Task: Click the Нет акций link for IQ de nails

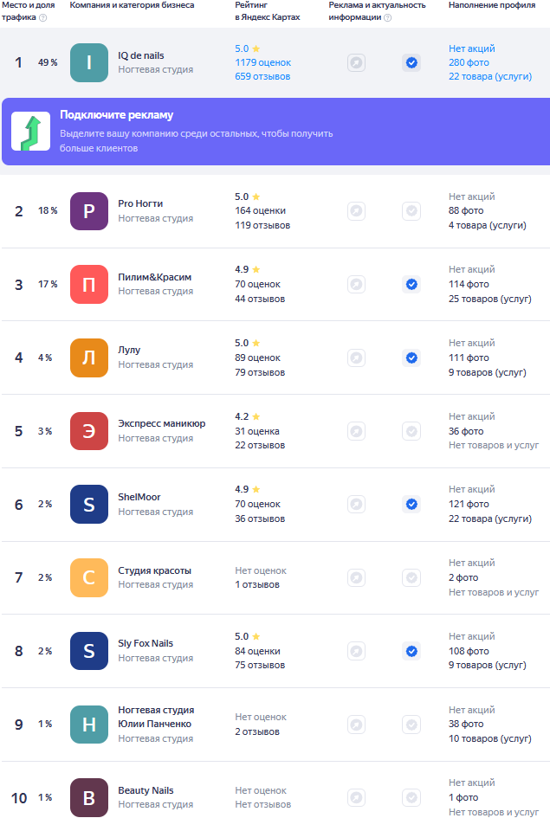Action: [x=472, y=48]
